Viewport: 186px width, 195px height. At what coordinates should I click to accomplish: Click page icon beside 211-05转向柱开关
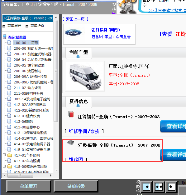pyautogui.click(x=9, y=93)
